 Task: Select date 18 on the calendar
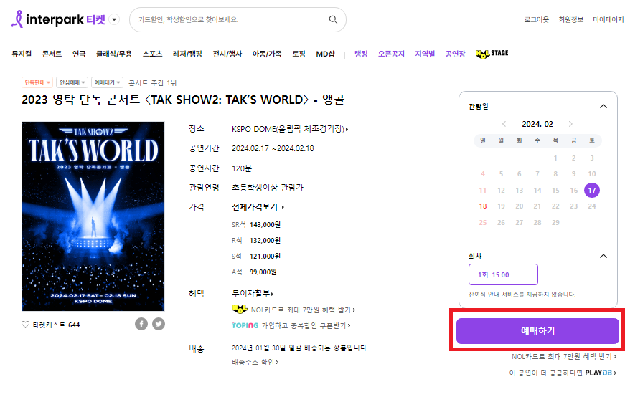click(x=483, y=206)
